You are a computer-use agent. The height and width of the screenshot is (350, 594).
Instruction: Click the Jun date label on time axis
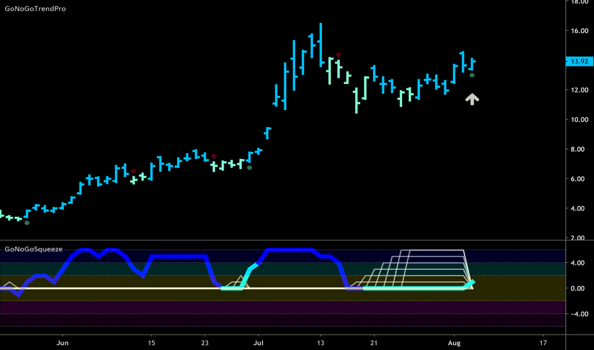[62, 343]
